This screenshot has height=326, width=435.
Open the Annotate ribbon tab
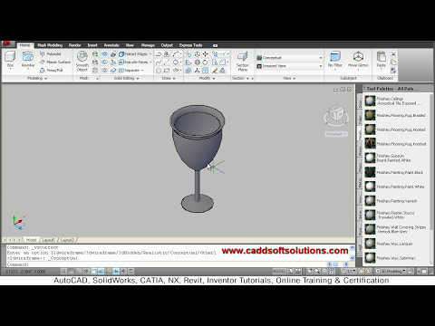point(111,45)
